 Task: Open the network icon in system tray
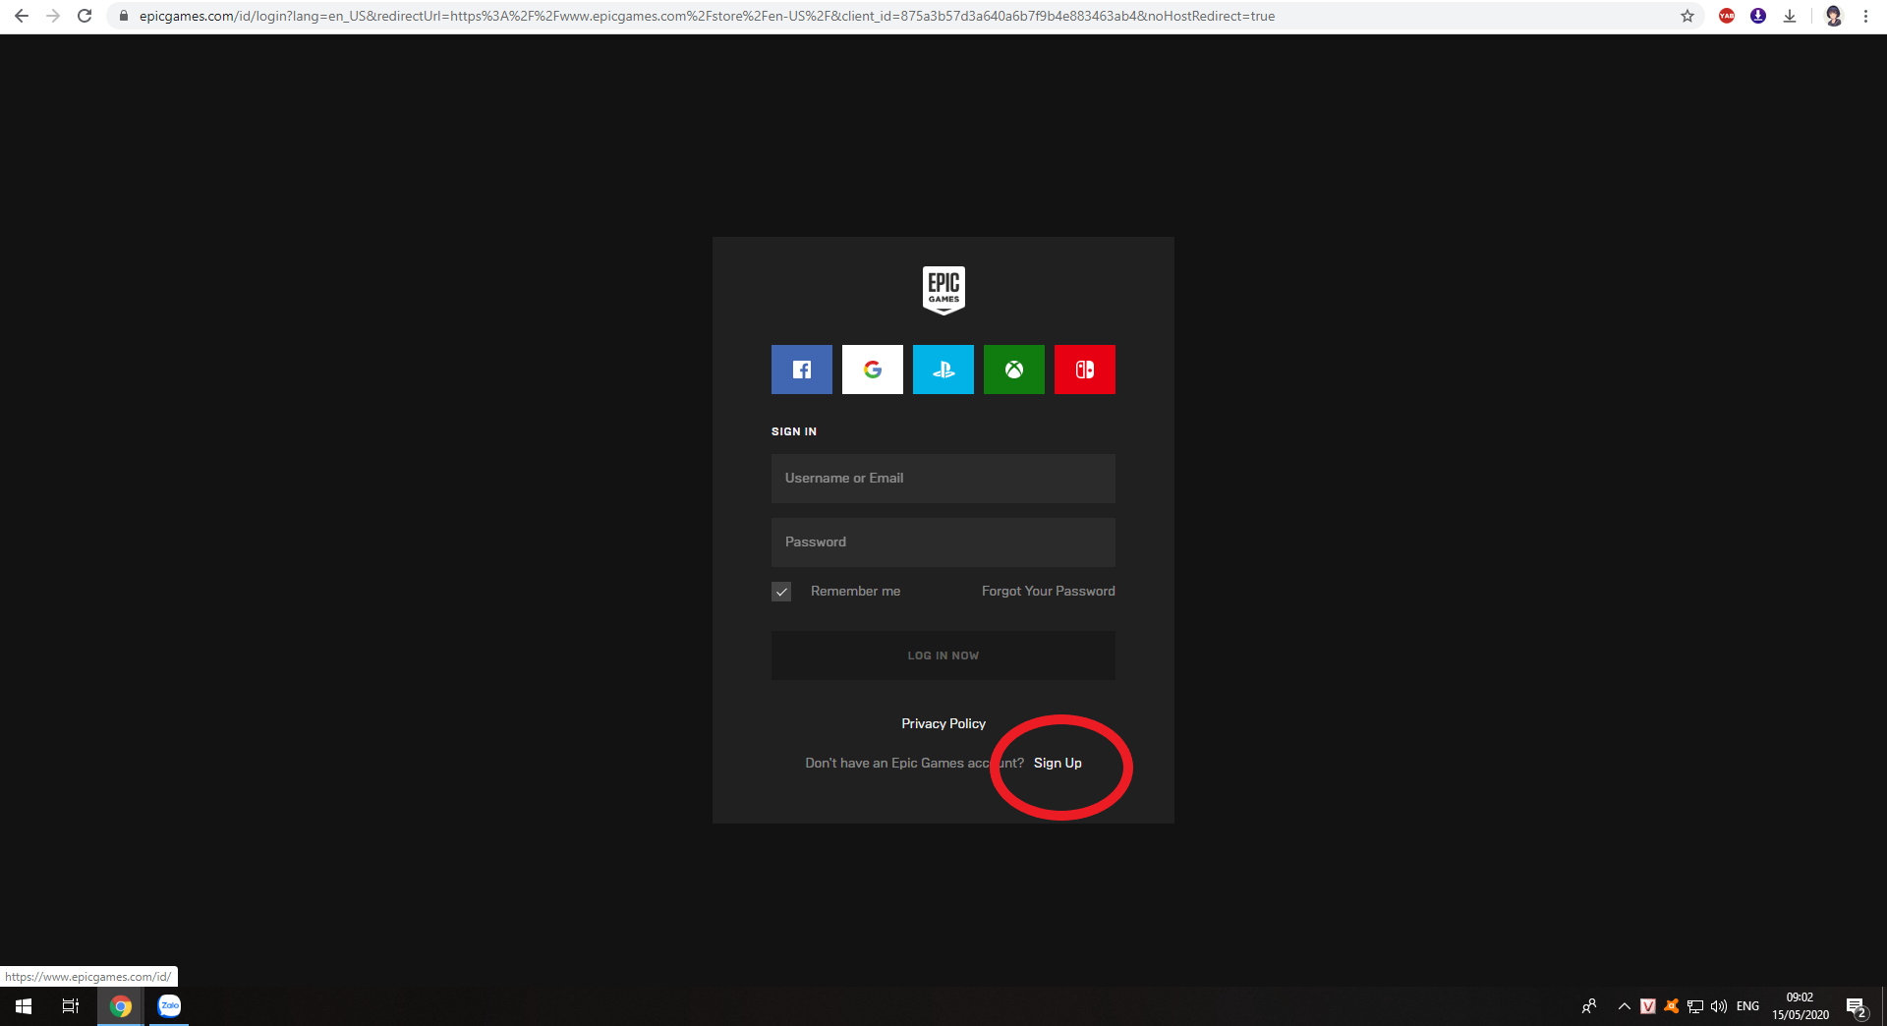tap(1695, 1006)
